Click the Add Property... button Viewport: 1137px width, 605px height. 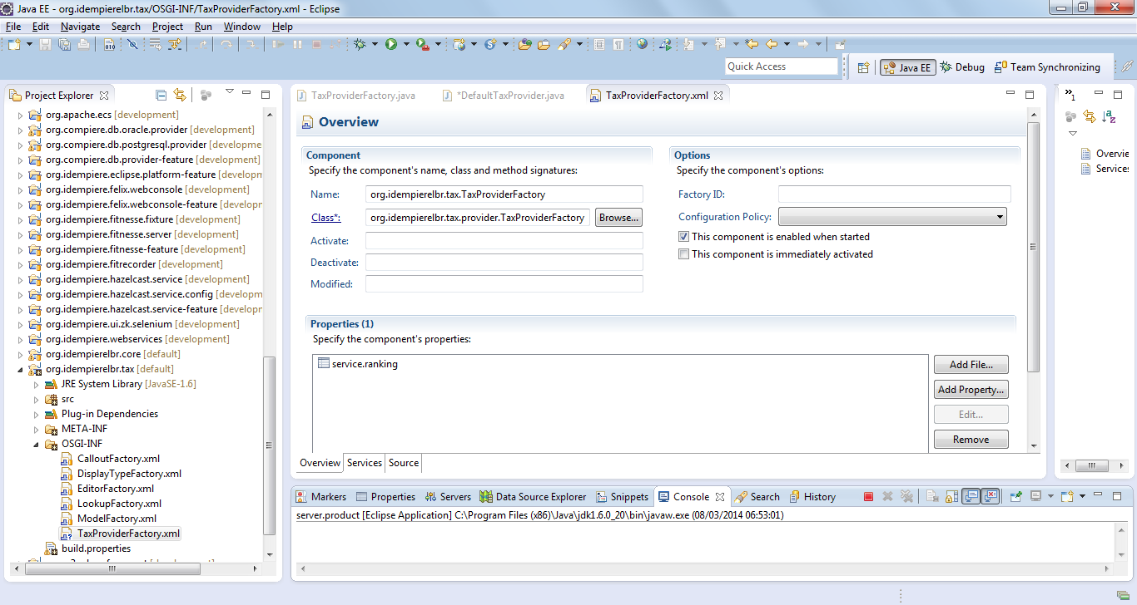click(x=971, y=390)
